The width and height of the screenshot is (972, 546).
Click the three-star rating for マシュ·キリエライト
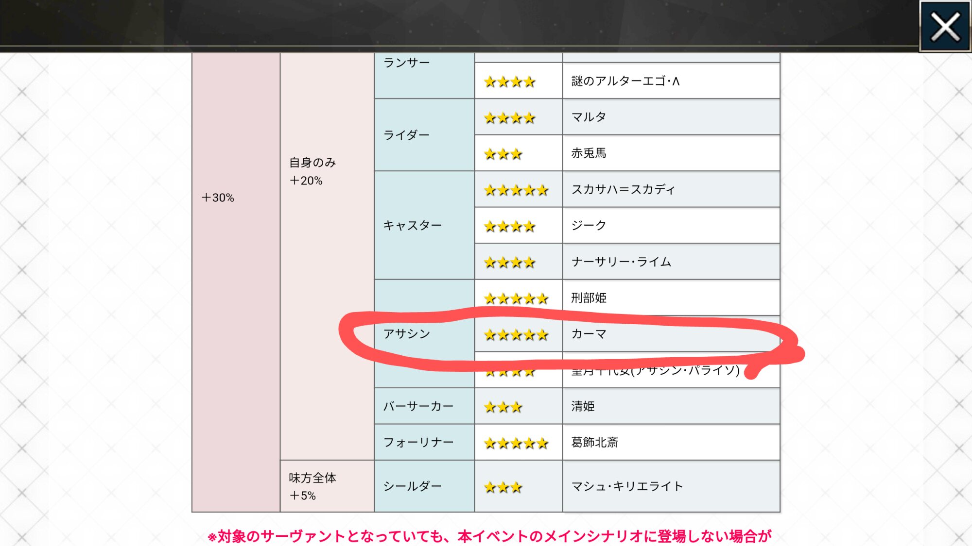[503, 487]
